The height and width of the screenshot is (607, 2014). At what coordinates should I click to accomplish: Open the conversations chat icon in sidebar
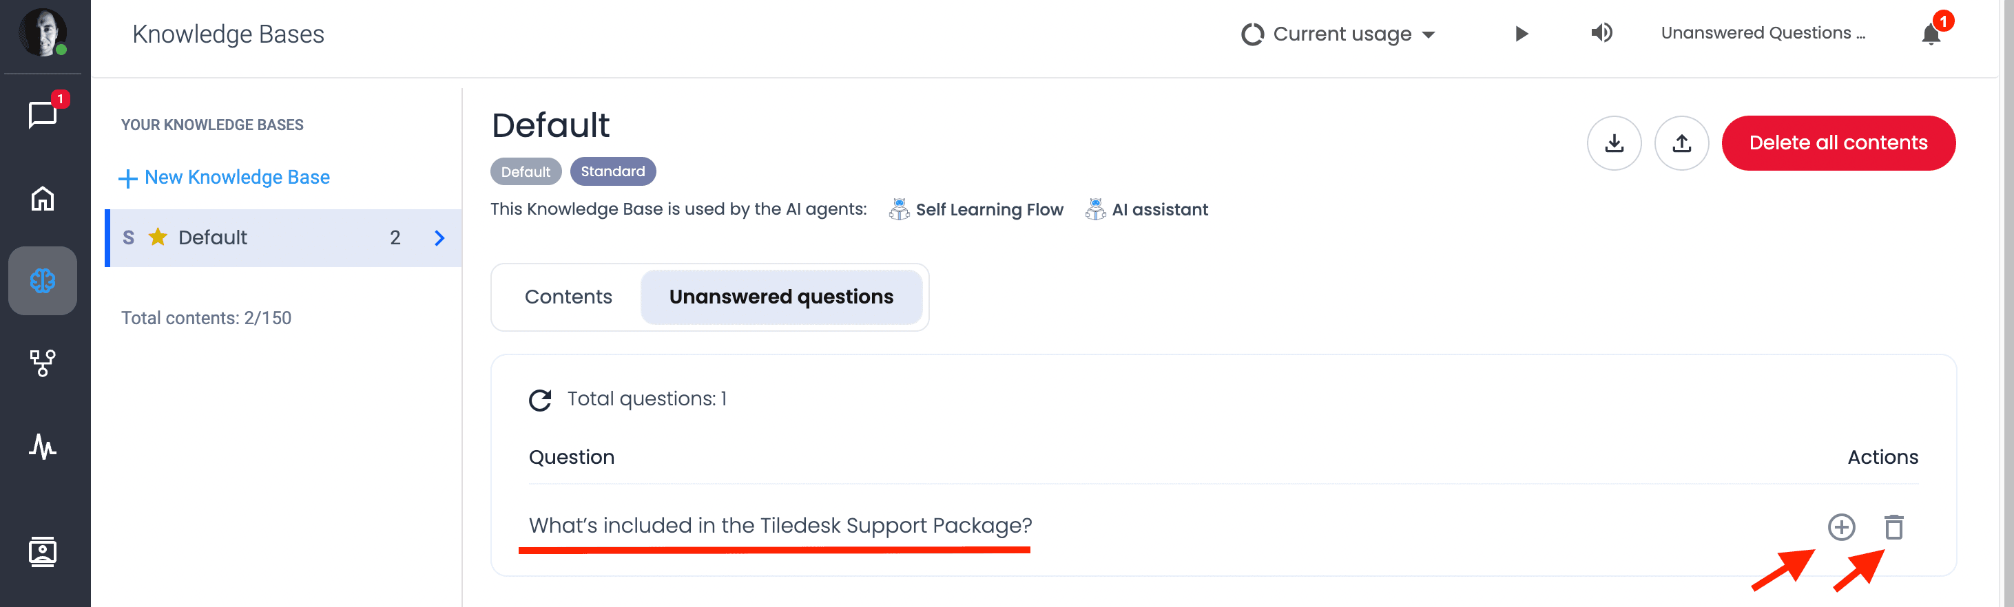tap(43, 115)
